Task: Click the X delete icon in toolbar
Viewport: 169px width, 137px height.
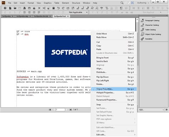Action: click(x=39, y=8)
